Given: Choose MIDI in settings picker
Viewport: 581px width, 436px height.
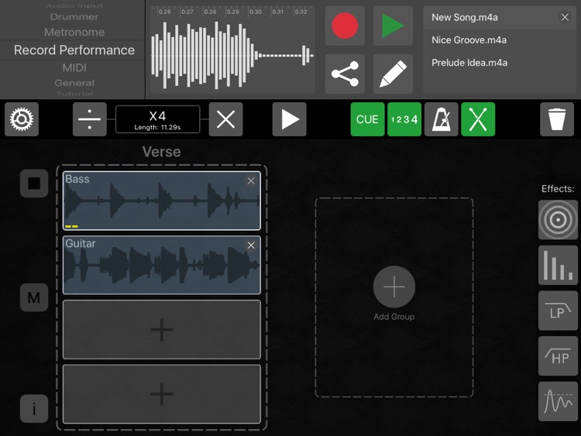Looking at the screenshot, I should click(x=74, y=68).
